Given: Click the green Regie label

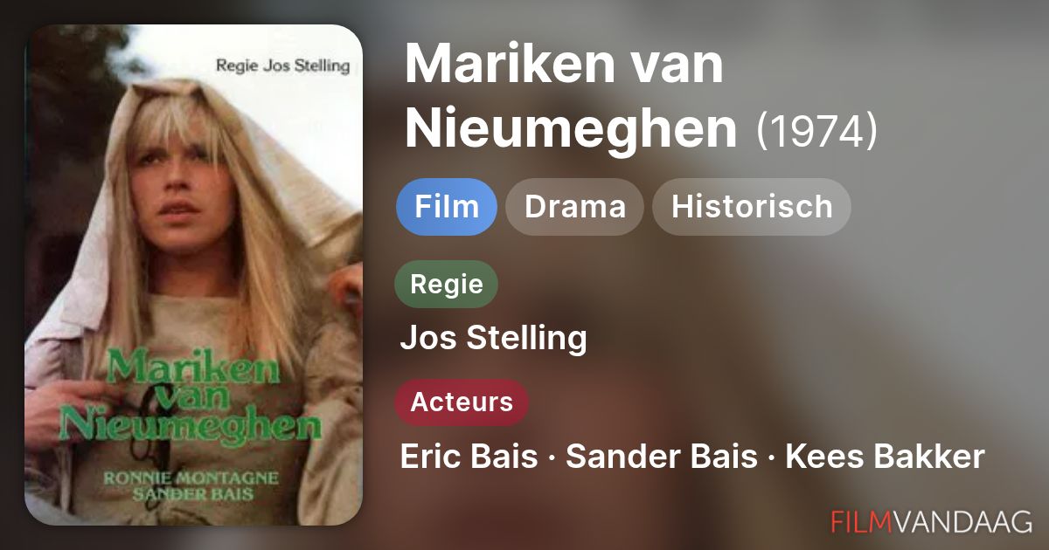Looking at the screenshot, I should tap(447, 285).
